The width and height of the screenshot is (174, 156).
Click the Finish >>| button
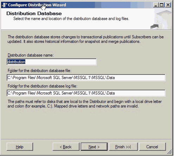[123, 147]
